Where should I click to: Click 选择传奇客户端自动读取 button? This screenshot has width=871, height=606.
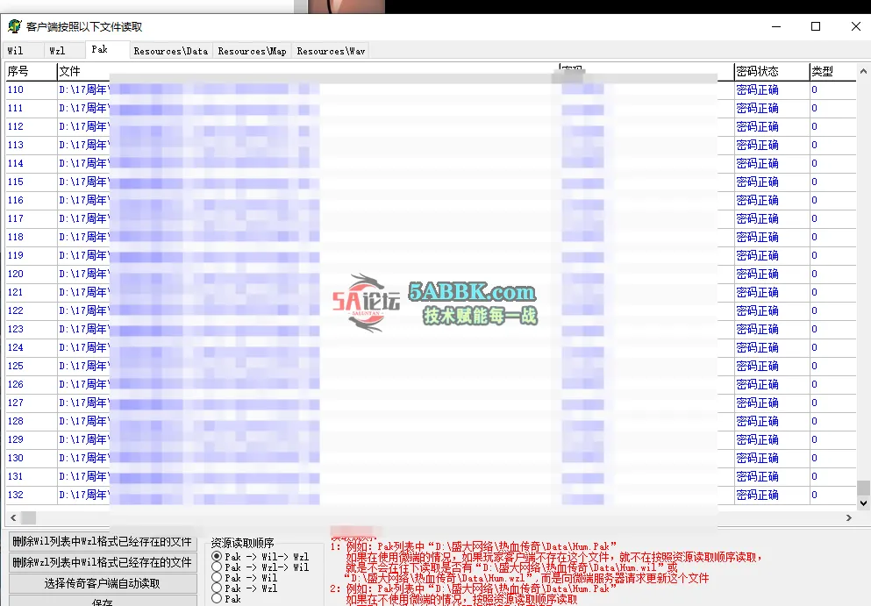(103, 583)
